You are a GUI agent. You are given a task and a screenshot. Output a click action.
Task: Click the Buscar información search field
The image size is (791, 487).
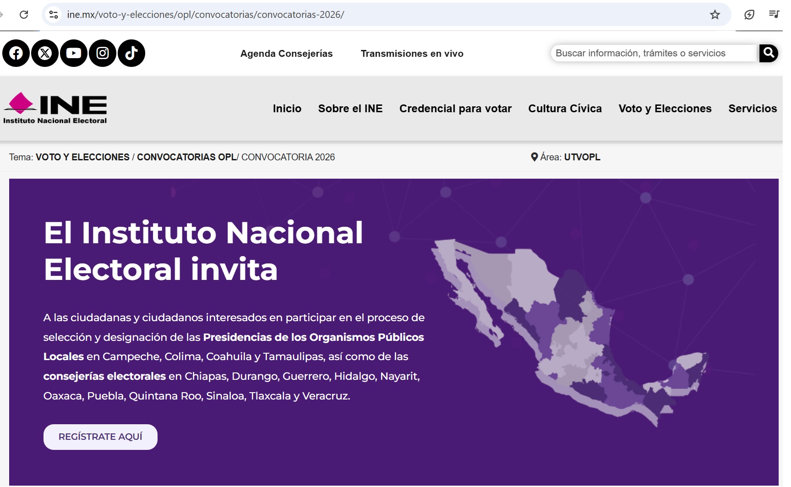click(653, 53)
